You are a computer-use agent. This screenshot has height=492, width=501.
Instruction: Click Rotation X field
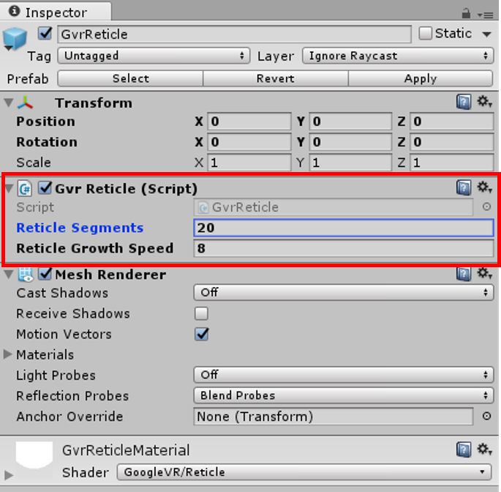249,142
